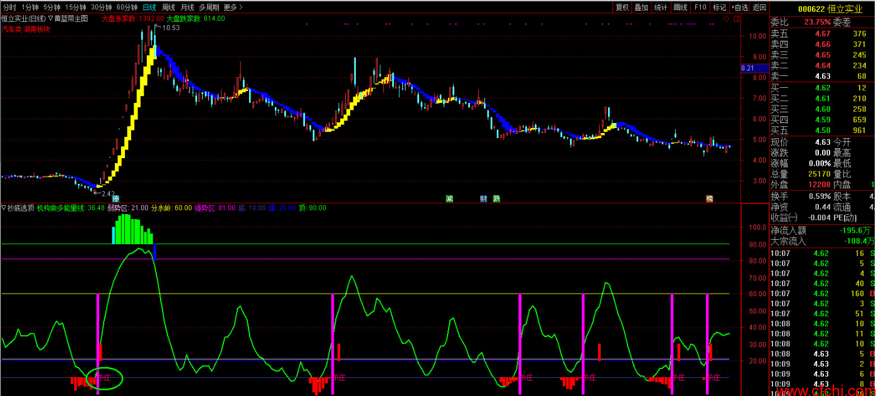Click the green 减 marker on the chart
The width and height of the screenshot is (876, 396).
(449, 199)
